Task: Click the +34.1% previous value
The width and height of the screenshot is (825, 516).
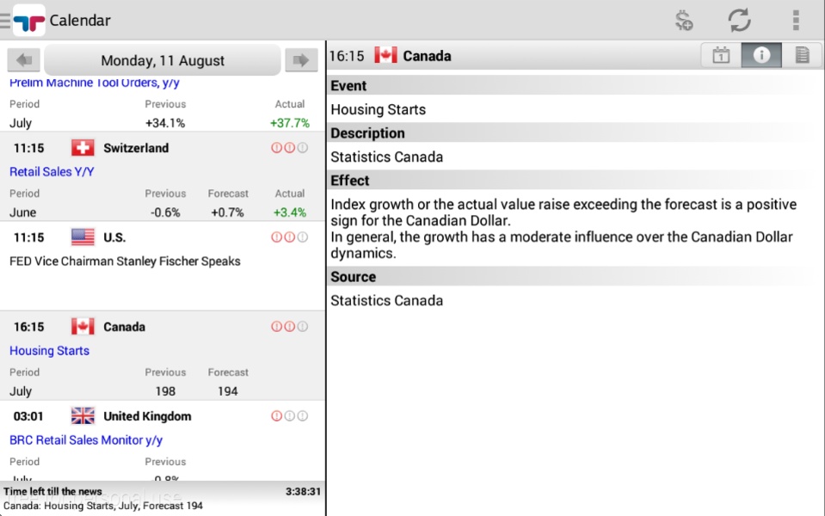Action: 165,123
